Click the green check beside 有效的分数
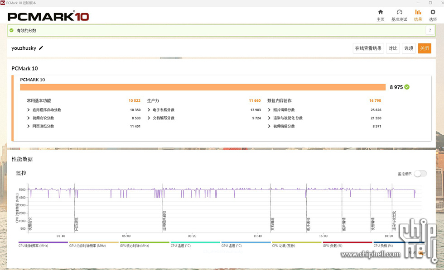 [x=11, y=30]
